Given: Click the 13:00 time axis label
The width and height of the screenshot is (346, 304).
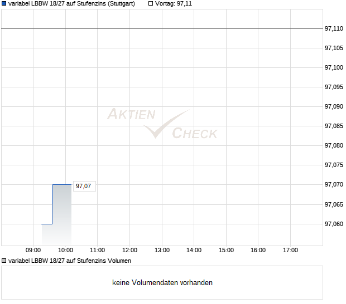Looking at the screenshot, I should click(x=162, y=251).
